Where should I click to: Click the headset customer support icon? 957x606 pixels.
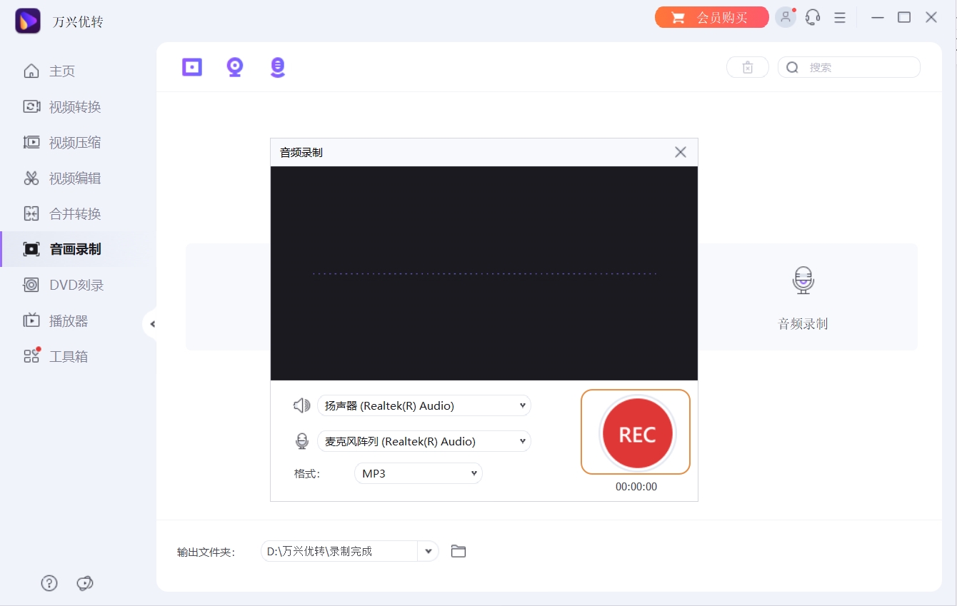813,16
